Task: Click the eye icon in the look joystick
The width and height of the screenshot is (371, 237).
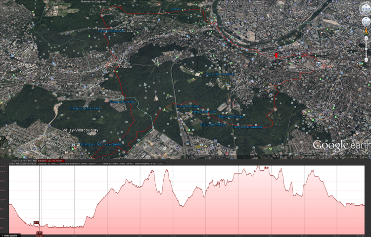Action: [366, 9]
